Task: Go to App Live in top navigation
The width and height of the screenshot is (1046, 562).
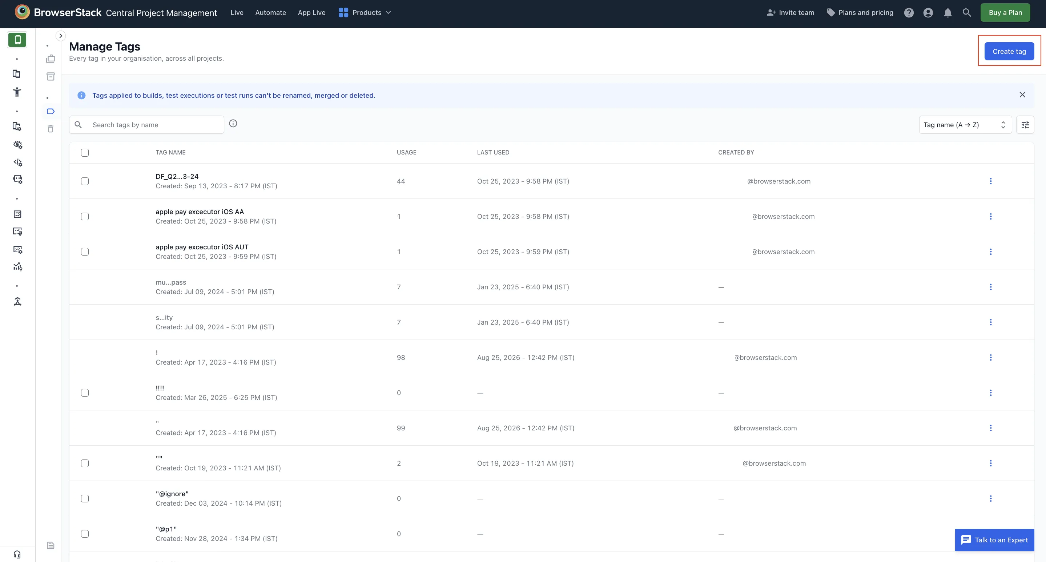Action: pos(311,13)
